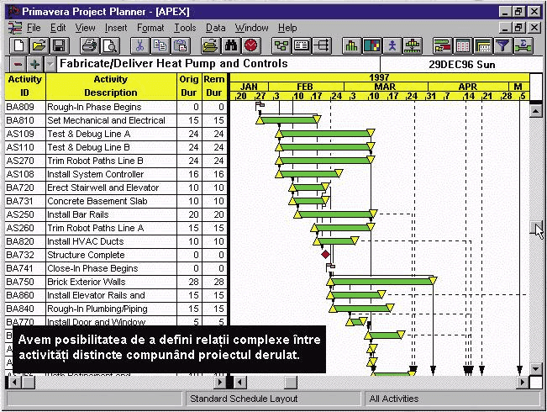547x412 pixels.
Task: Open the Format menu
Action: click(150, 28)
